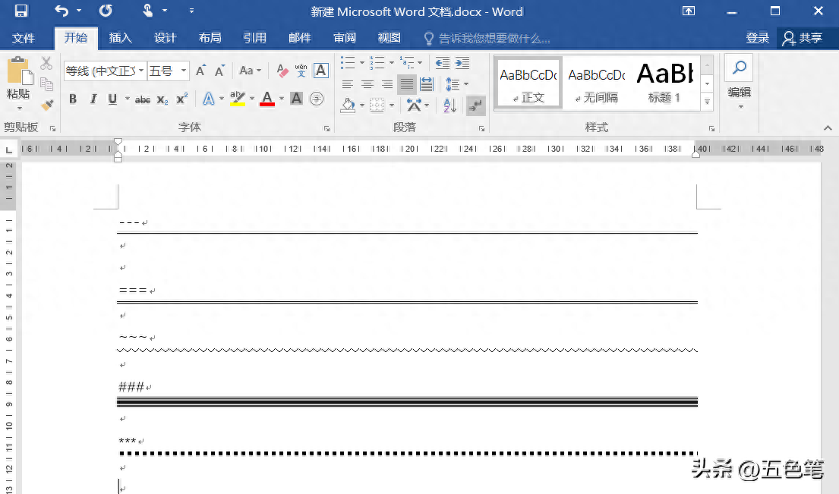Click the Increase Indent icon
Viewport: 839px width, 494px height.
tap(462, 63)
